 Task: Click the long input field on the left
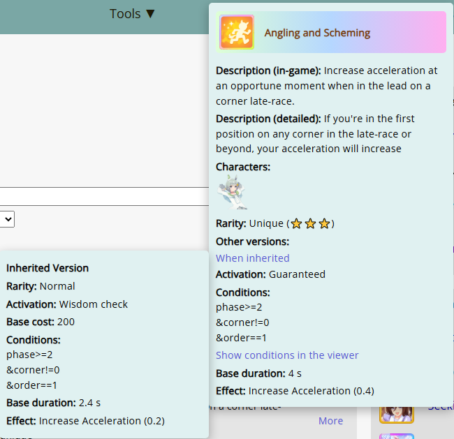click(x=104, y=197)
